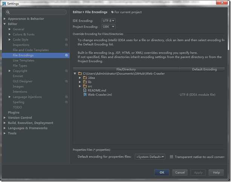Screen dimensions: 231x182
Task: Click the For current project icon
Action: pyautogui.click(x=112, y=12)
